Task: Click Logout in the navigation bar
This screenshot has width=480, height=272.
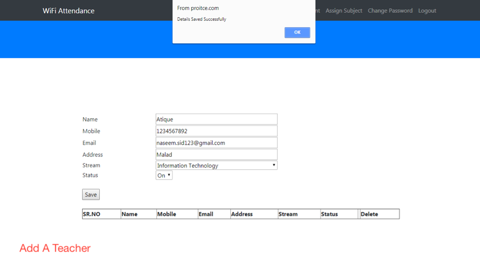Action: click(427, 10)
